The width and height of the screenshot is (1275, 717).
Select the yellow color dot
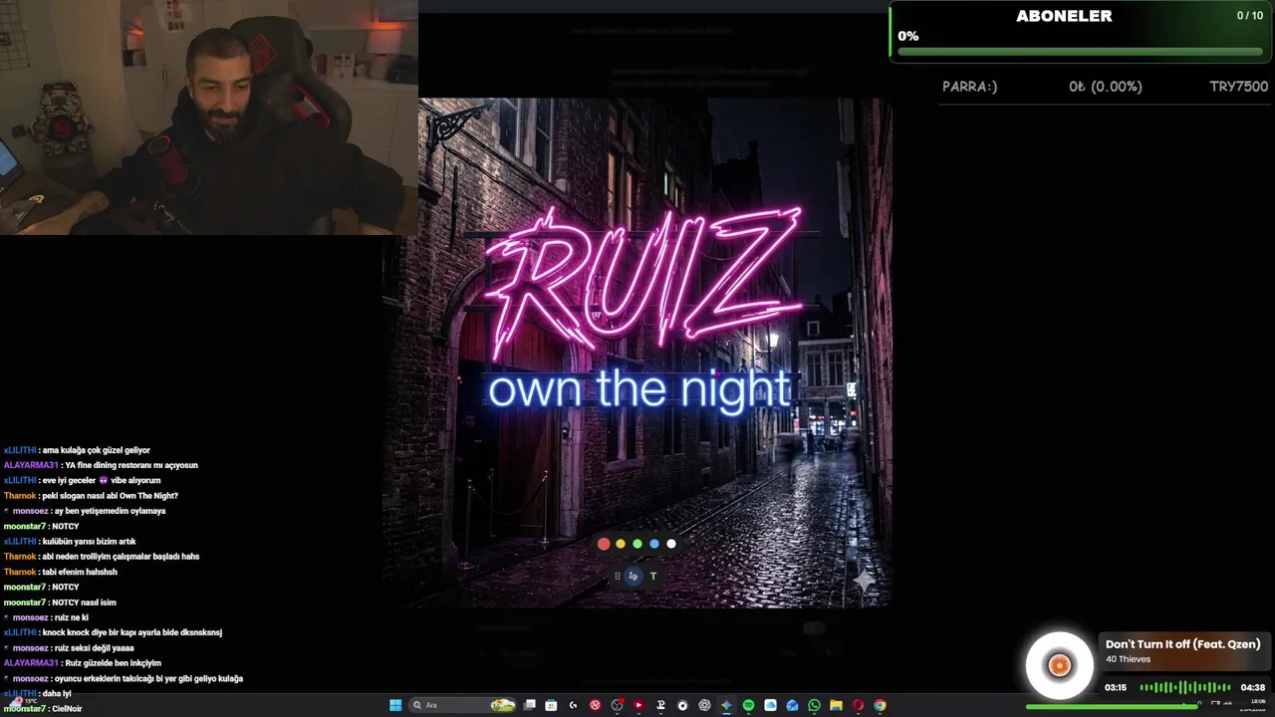621,544
